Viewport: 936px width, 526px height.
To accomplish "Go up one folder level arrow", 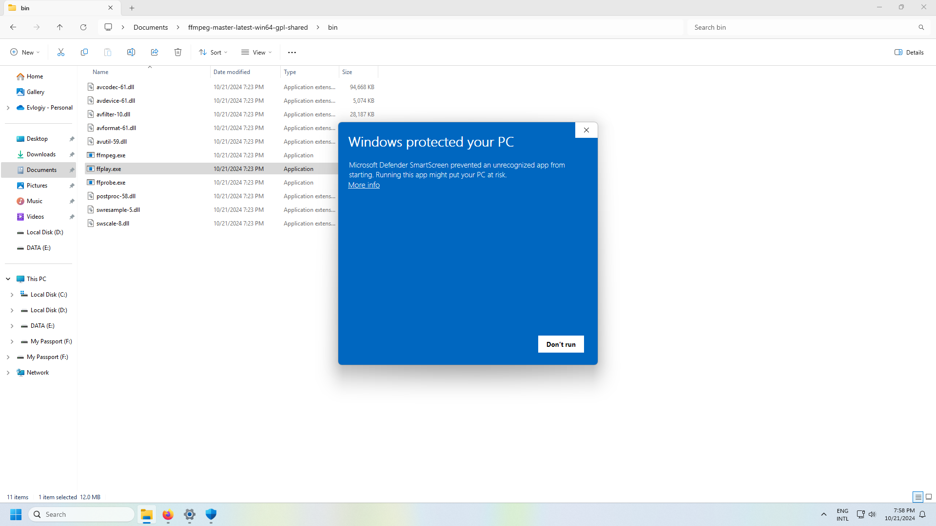I will [x=60, y=27].
